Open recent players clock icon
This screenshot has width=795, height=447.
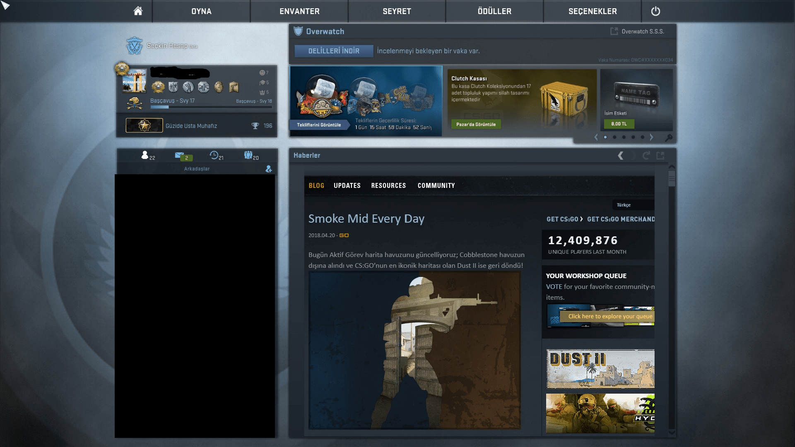click(217, 156)
